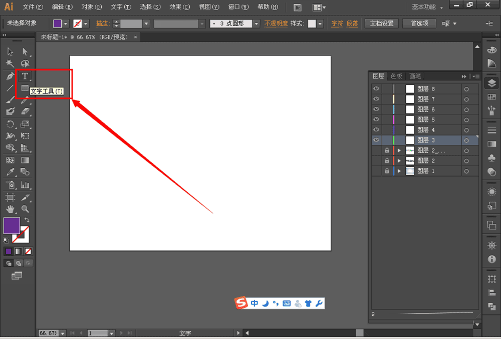Select the Mesh tool

10,160
